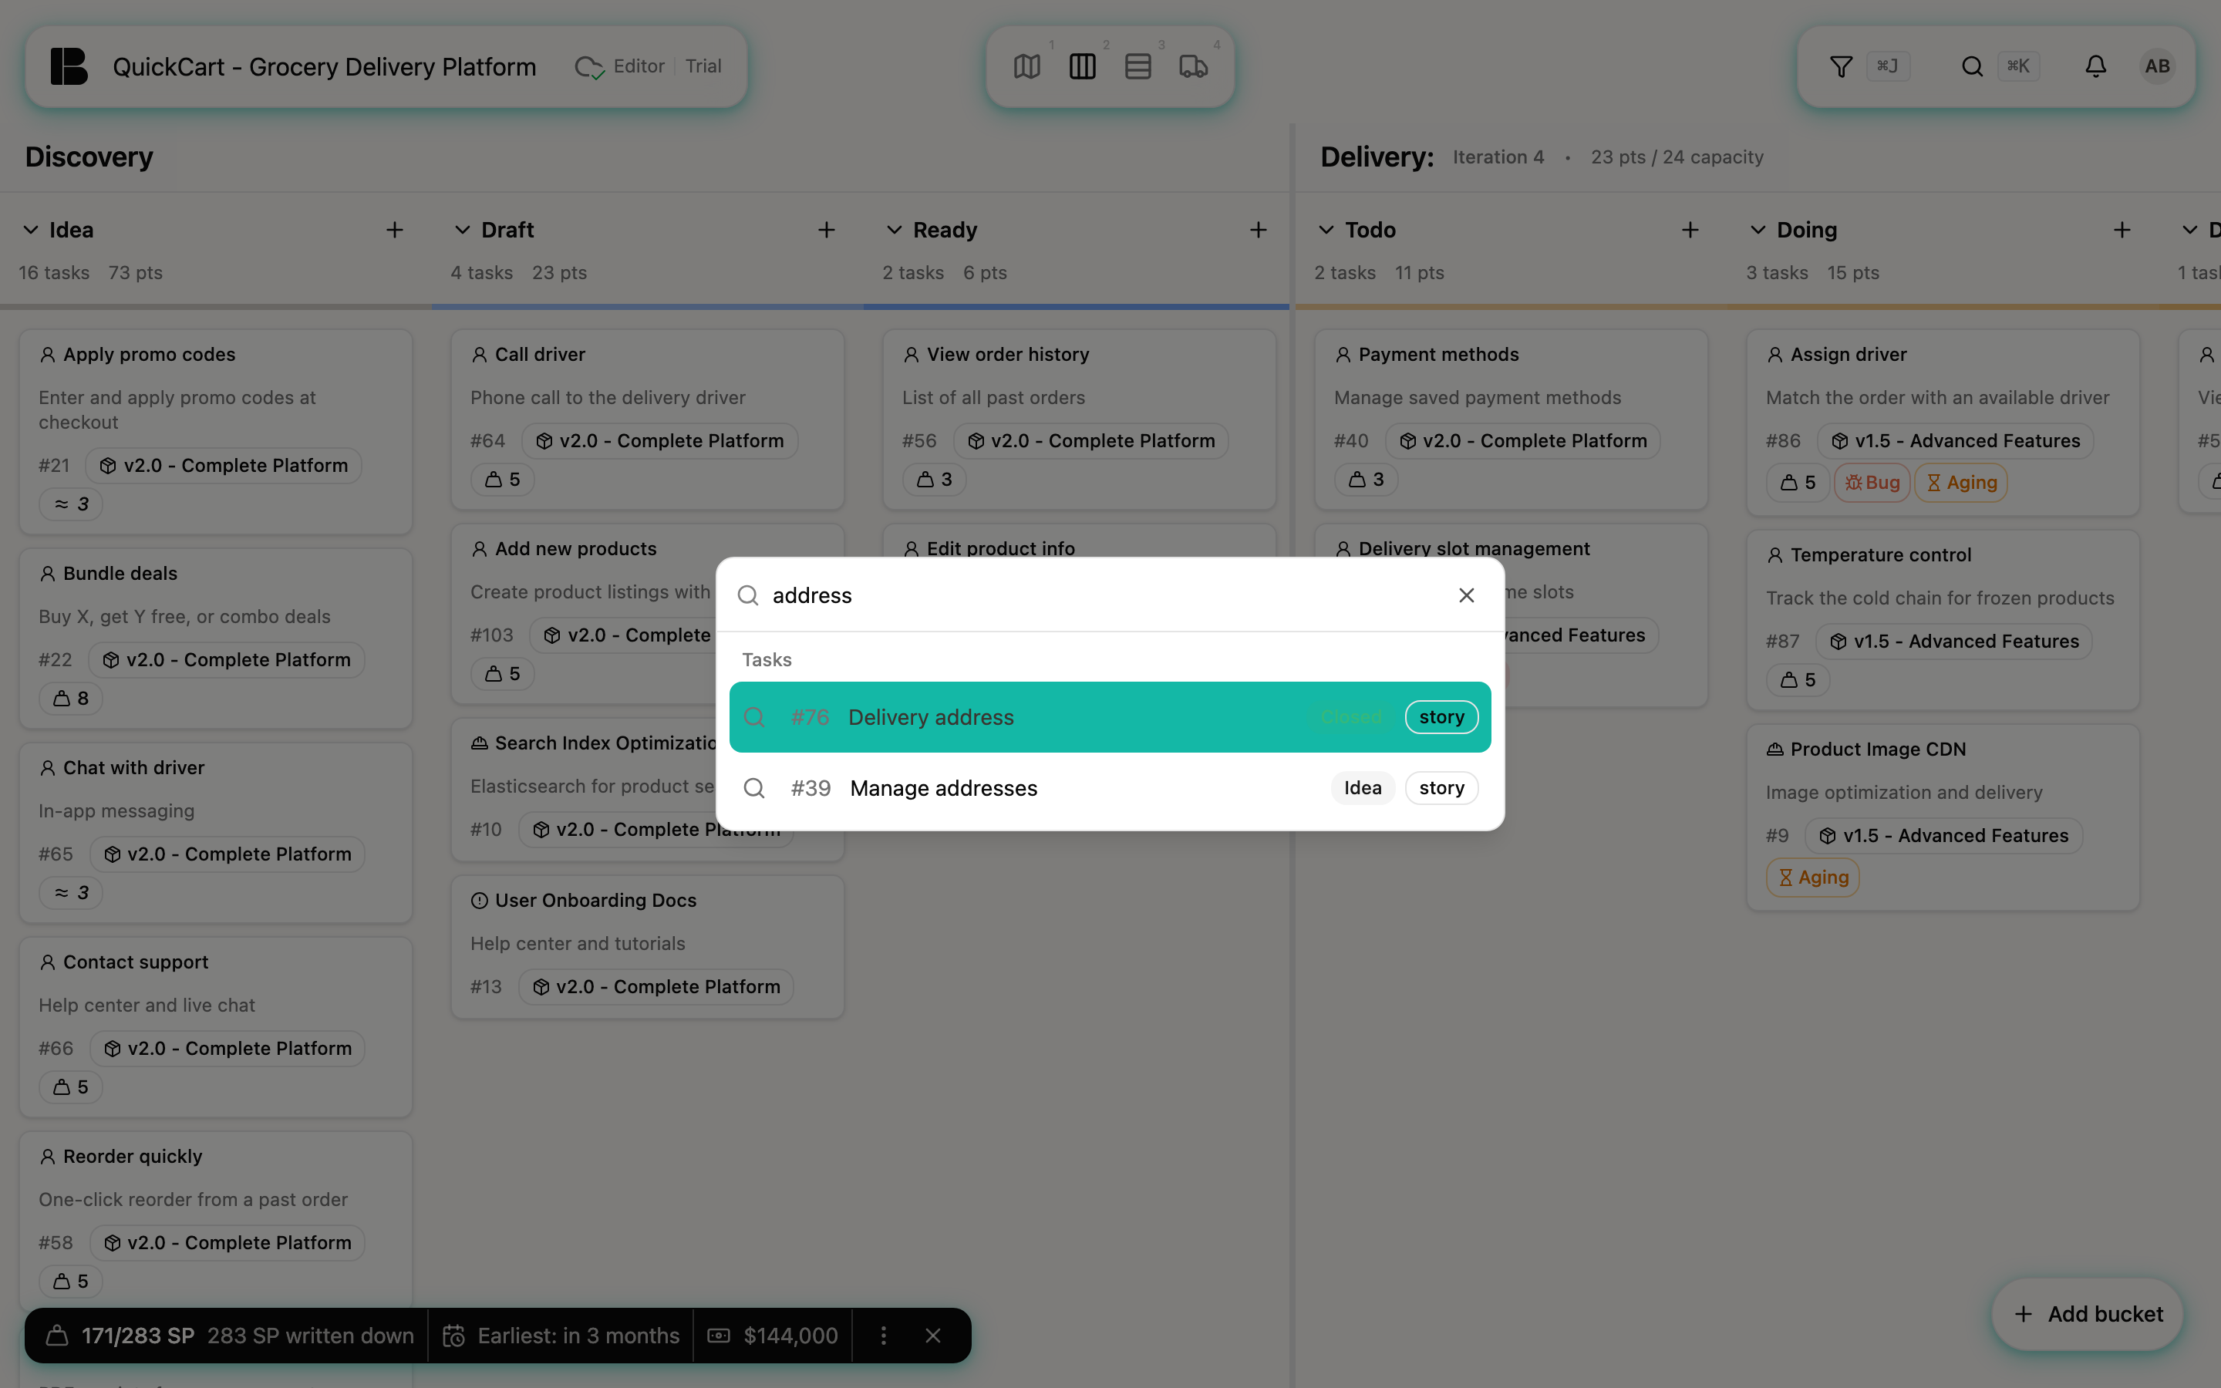
Task: Click the search magnifier in top toolbar
Action: click(1972, 66)
